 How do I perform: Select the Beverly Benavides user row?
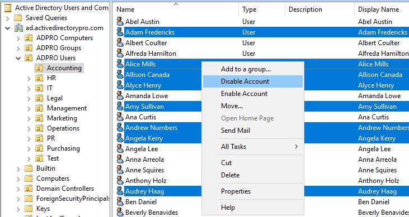pos(152,213)
